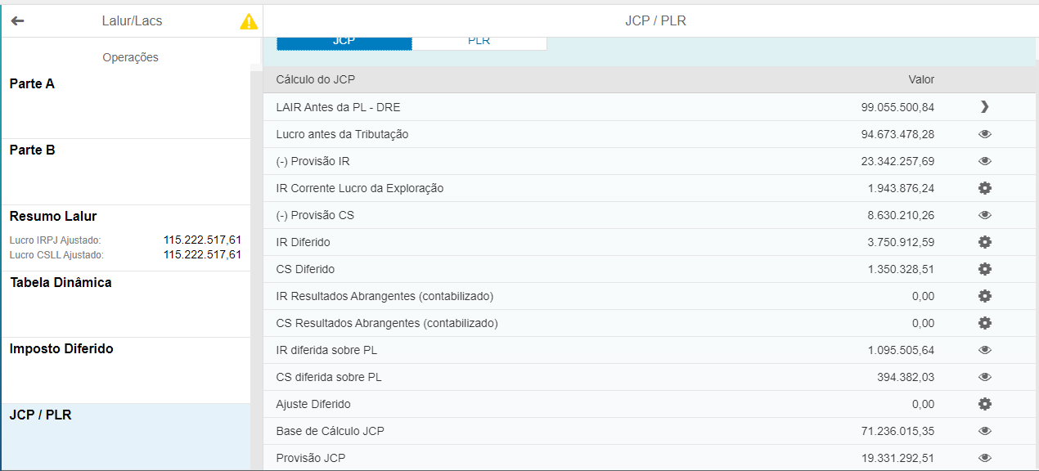Click the Lalur/Lacs header title
The height and width of the screenshot is (471, 1039).
point(131,21)
